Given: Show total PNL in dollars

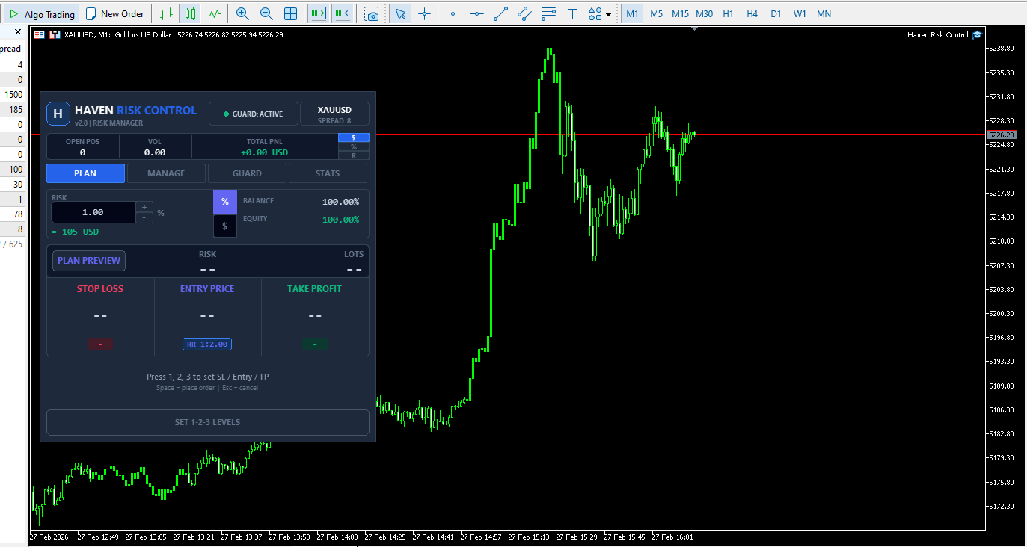Looking at the screenshot, I should click(x=354, y=137).
